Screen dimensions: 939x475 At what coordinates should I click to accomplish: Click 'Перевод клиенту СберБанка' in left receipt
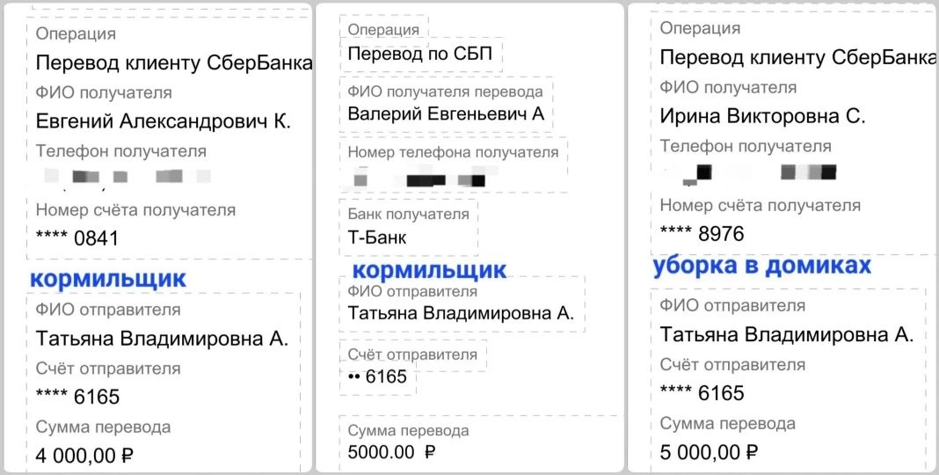coord(174,63)
